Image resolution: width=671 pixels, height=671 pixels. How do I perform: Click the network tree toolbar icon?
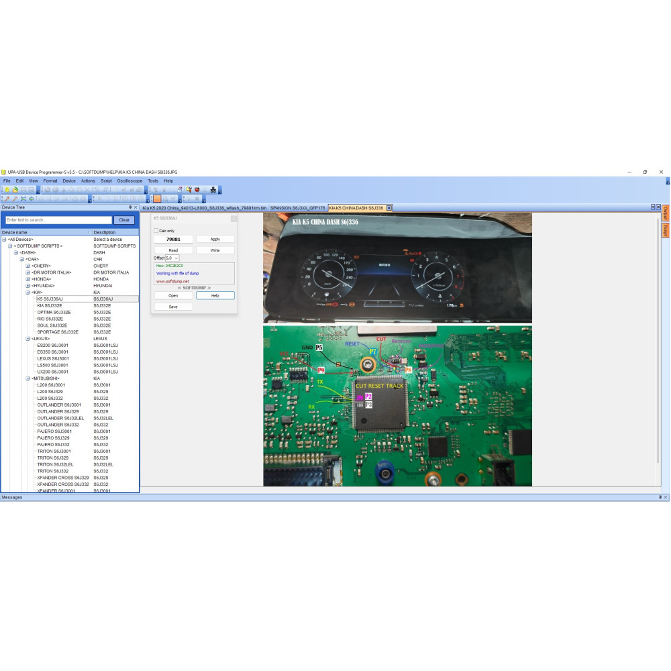point(213,190)
